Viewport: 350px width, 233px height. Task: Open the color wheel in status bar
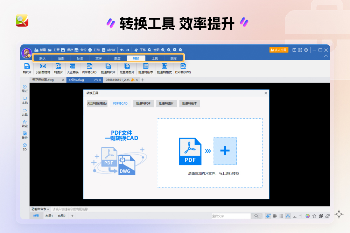tap(308, 216)
